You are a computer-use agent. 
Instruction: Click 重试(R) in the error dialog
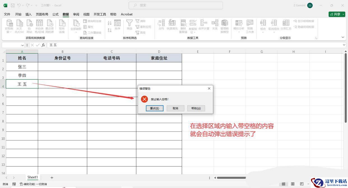click(155, 108)
